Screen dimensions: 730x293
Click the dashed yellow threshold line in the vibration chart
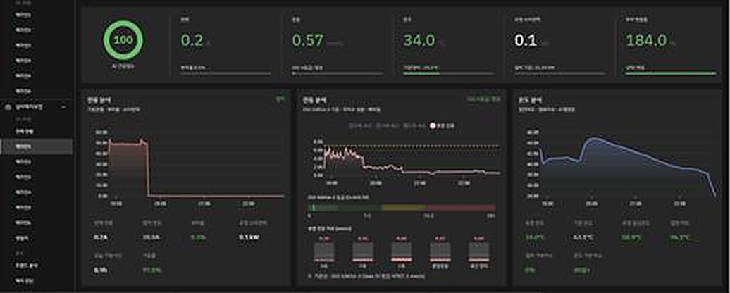pos(412,146)
